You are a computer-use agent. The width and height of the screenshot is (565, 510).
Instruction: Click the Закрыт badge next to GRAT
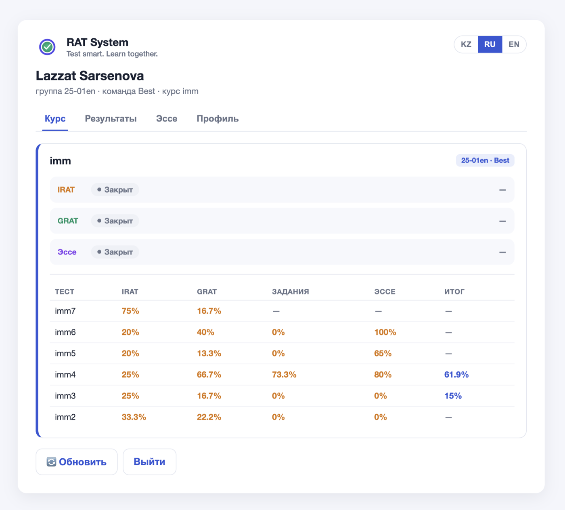coord(115,221)
